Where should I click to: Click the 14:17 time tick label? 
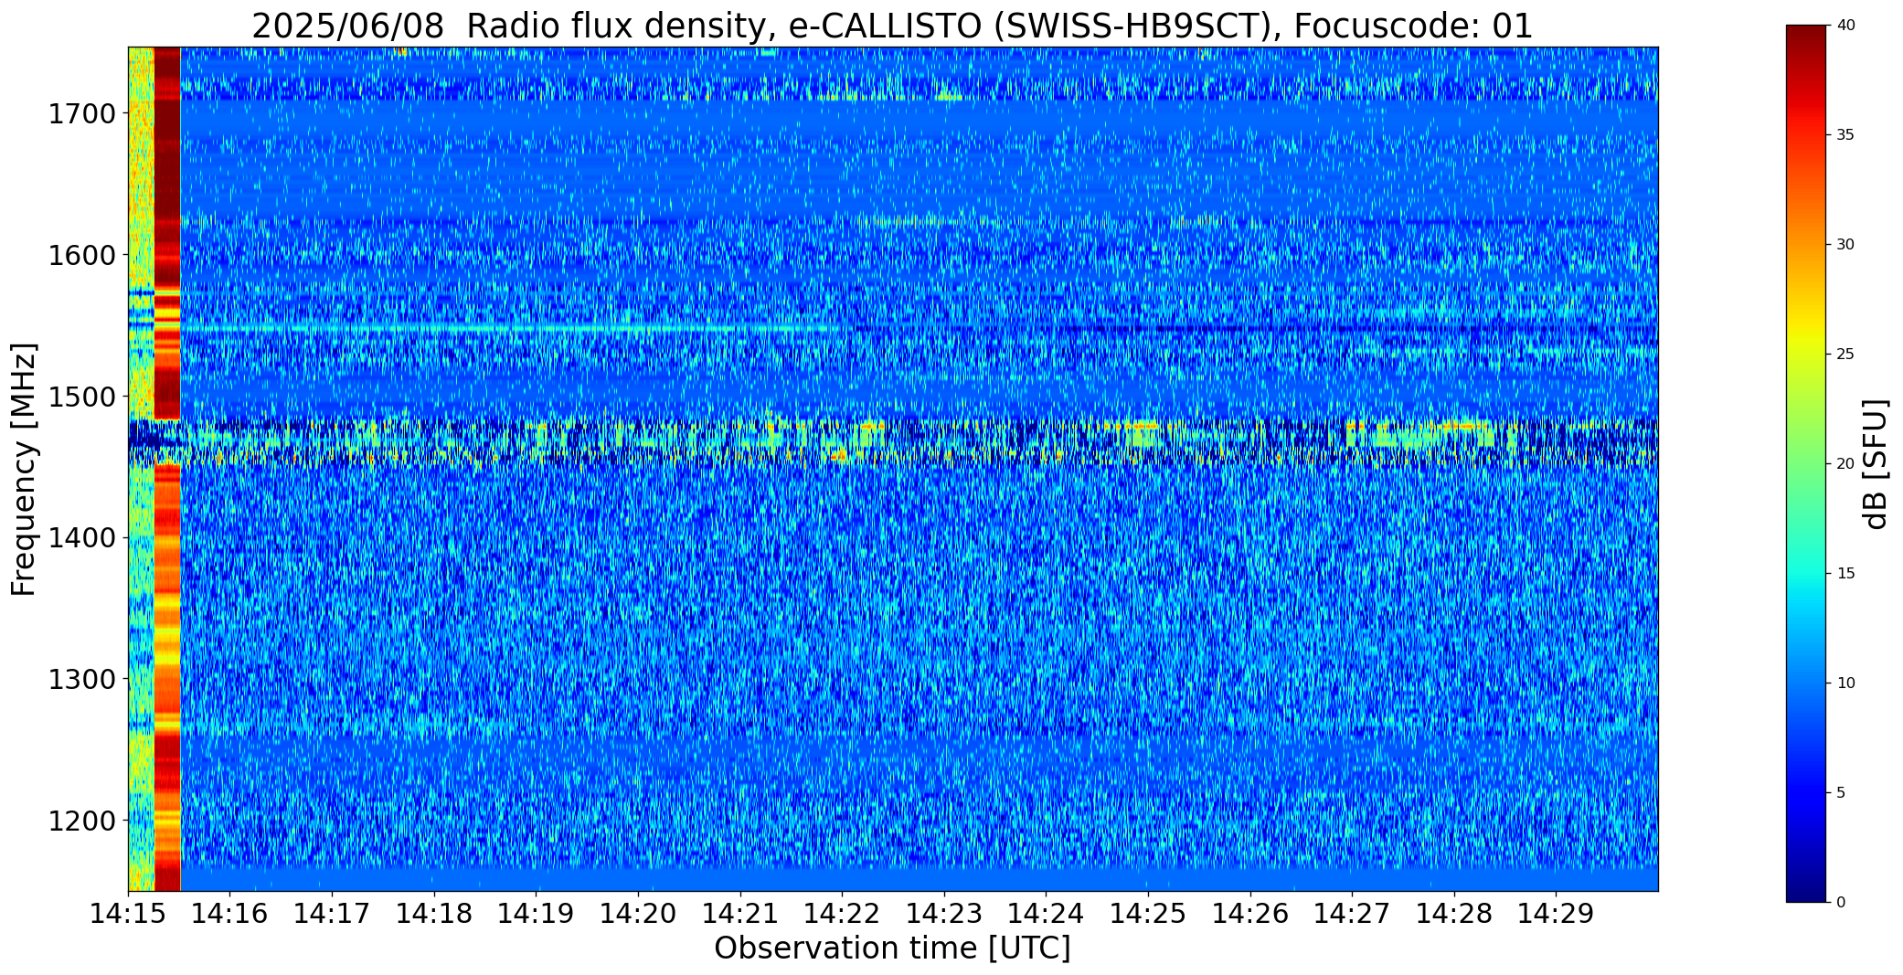coord(332,914)
